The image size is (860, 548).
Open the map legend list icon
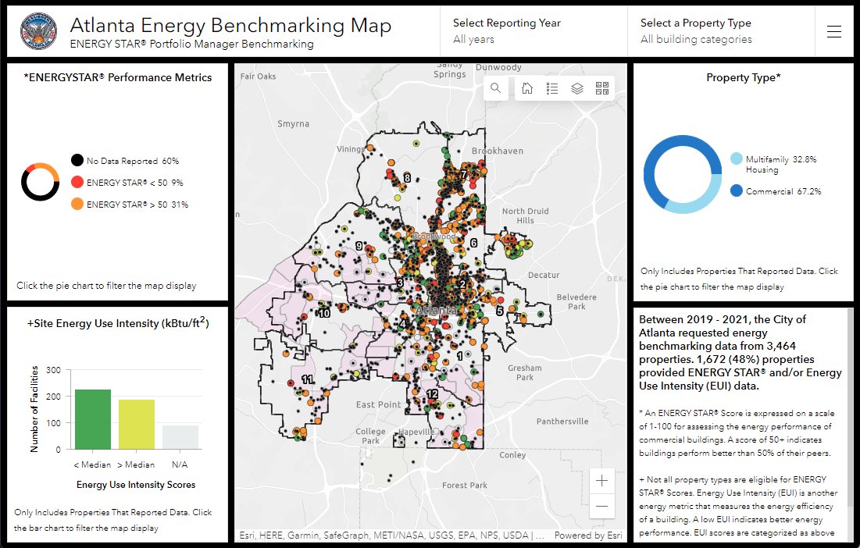tap(552, 88)
